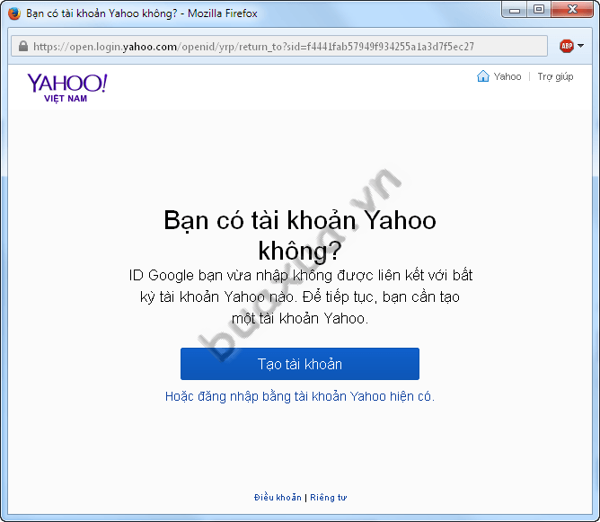This screenshot has height=522, width=600.
Task: Minimize the Firefox window
Action: 515,10
